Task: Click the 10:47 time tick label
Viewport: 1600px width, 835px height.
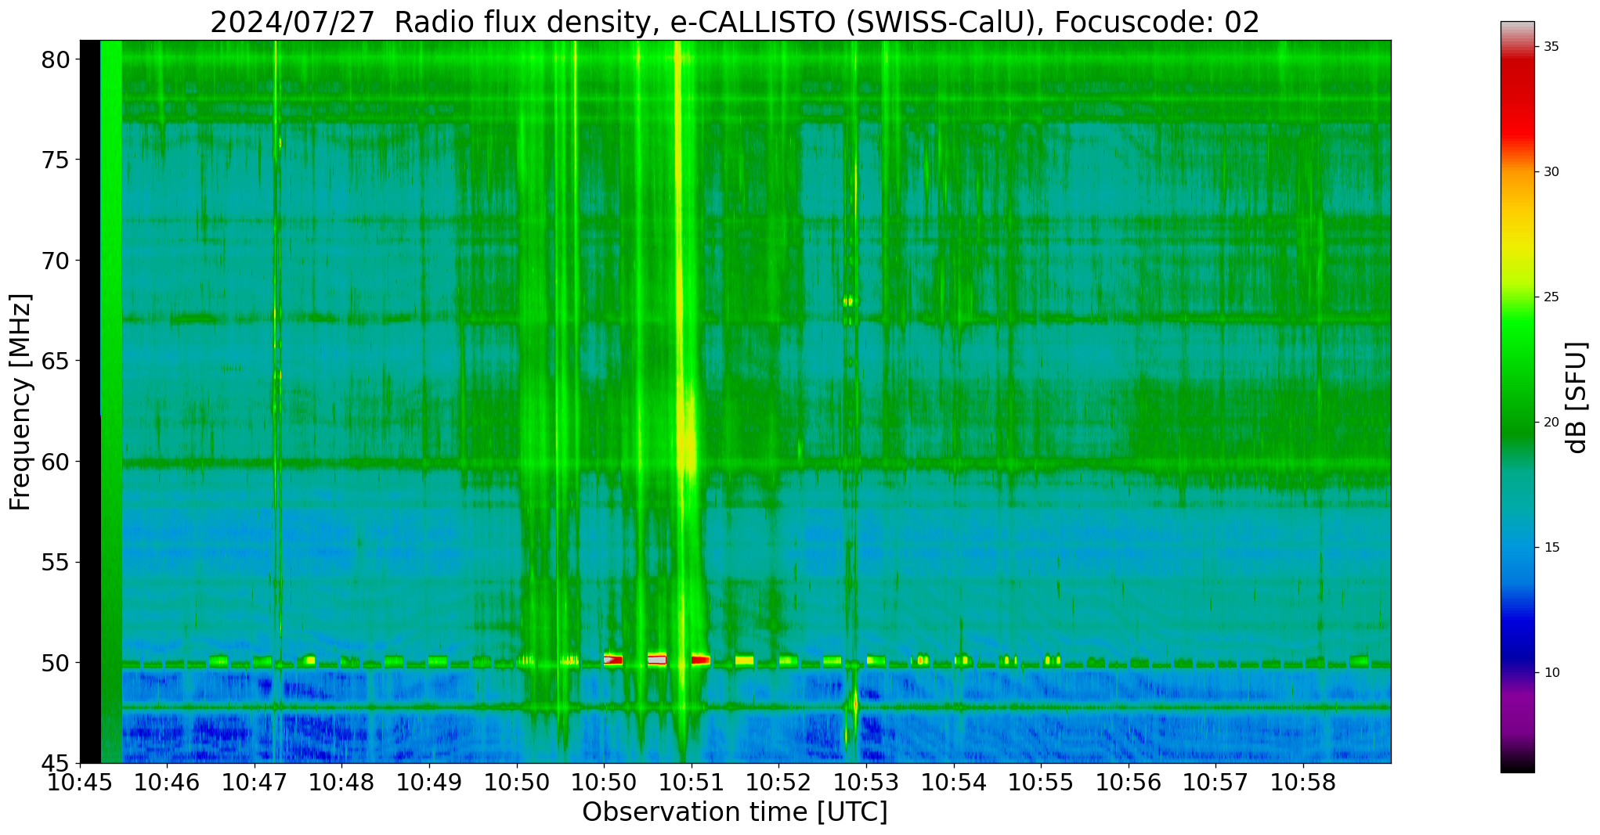Action: point(255,783)
